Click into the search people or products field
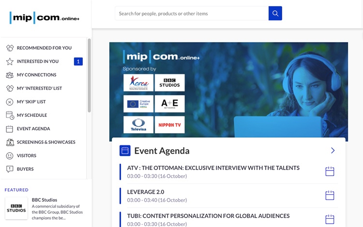363x227 pixels. pos(192,14)
